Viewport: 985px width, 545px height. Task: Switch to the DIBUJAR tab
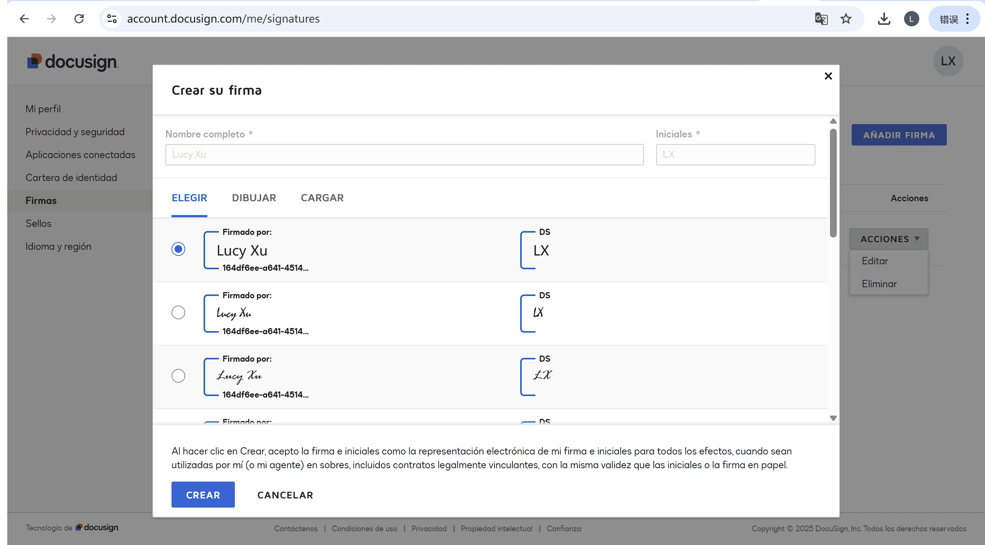[254, 198]
